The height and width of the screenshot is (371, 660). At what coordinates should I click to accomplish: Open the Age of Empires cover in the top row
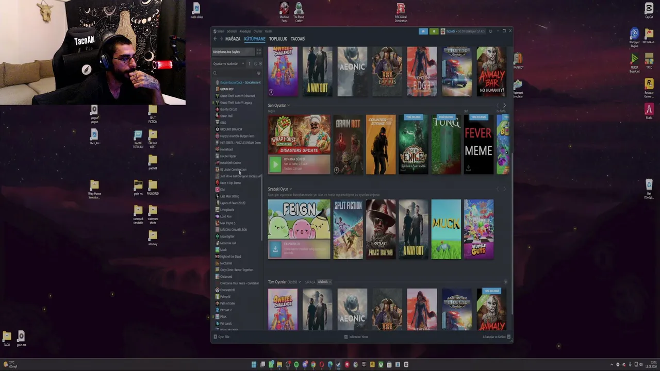(387, 72)
